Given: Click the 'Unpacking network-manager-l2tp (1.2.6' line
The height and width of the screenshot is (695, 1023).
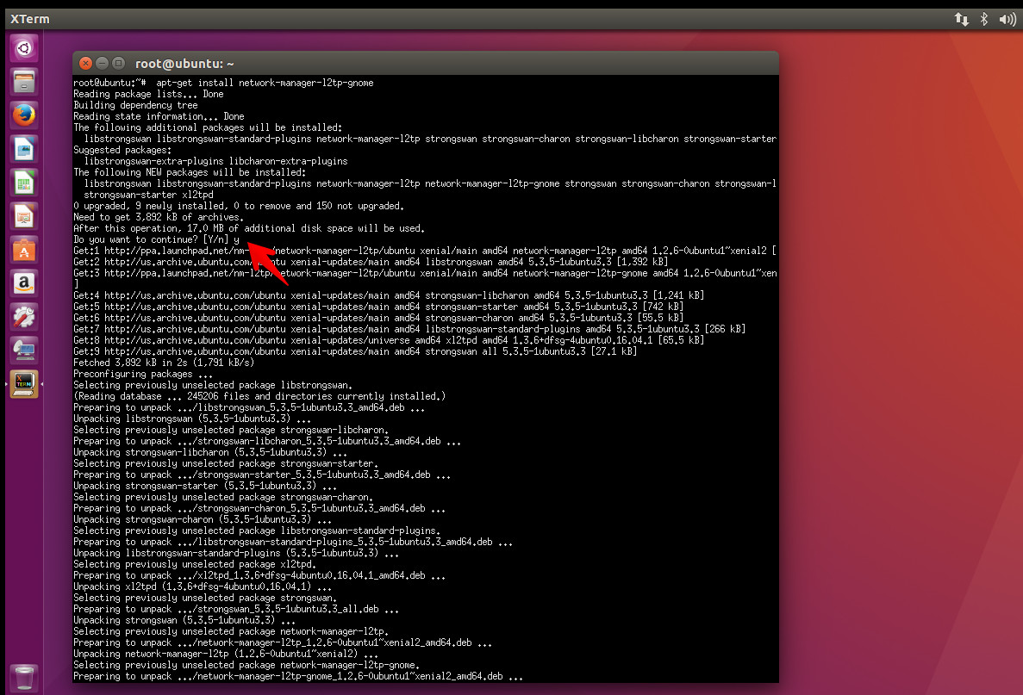Looking at the screenshot, I should point(226,654).
